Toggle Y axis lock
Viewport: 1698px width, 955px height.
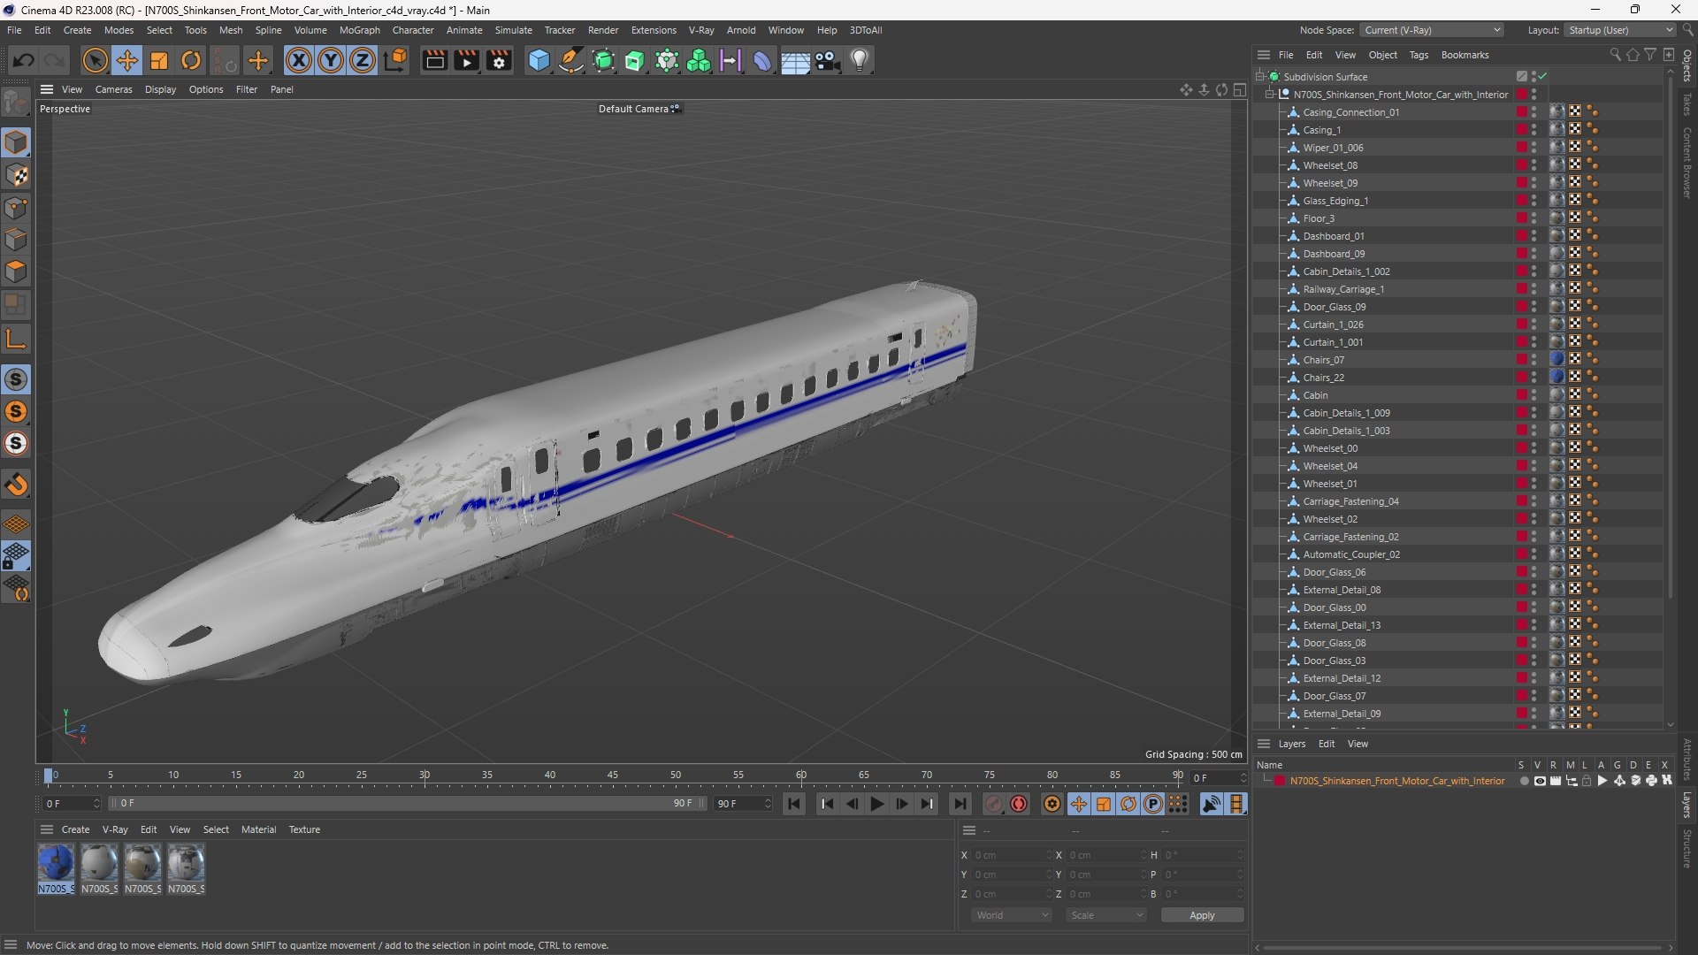(x=331, y=60)
